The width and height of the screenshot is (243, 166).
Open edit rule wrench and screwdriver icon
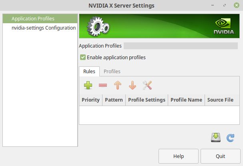[x=147, y=85]
